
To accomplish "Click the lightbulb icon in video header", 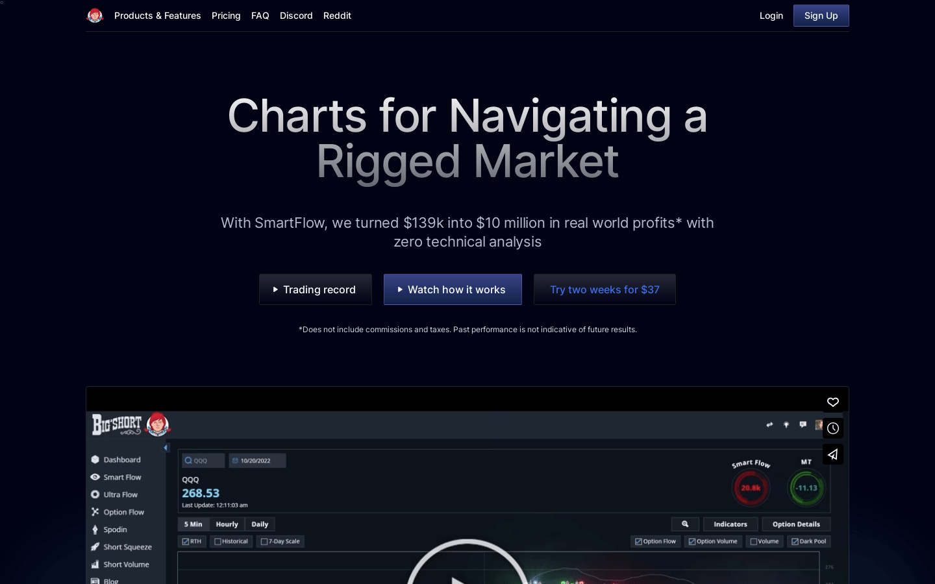I will (786, 424).
